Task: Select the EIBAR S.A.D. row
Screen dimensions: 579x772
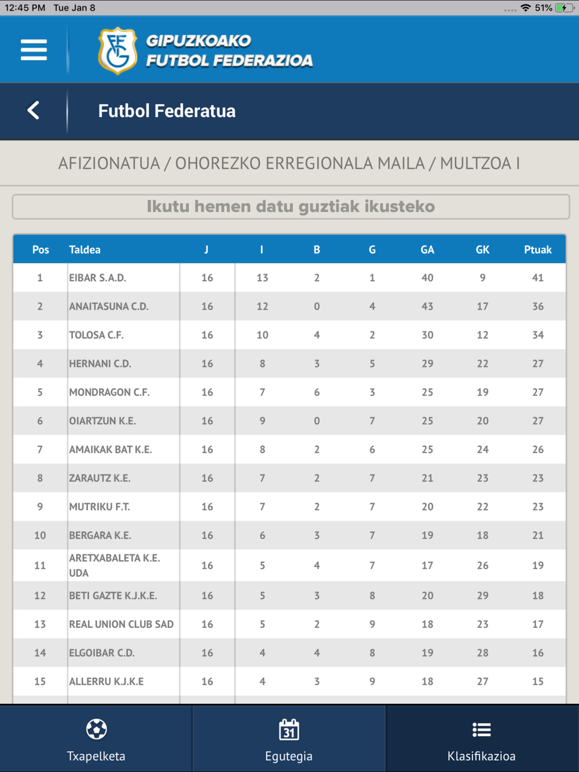Action: pos(289,278)
